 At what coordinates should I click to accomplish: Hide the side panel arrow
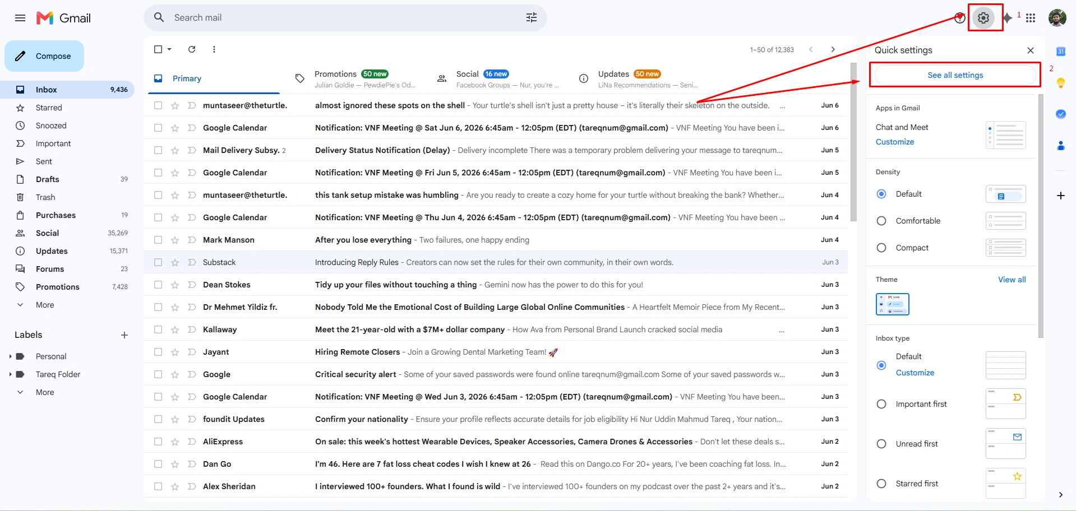[x=1061, y=495]
